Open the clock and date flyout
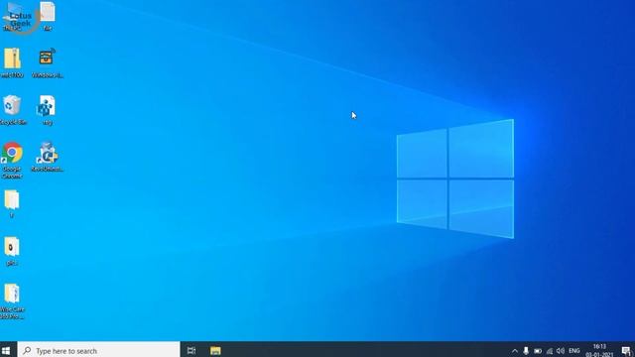This screenshot has width=635, height=357. coord(599,350)
